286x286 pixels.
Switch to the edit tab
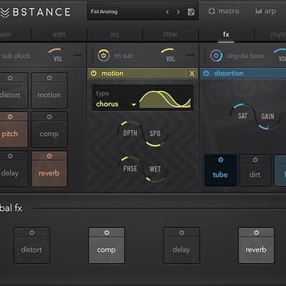pyautogui.click(x=59, y=35)
